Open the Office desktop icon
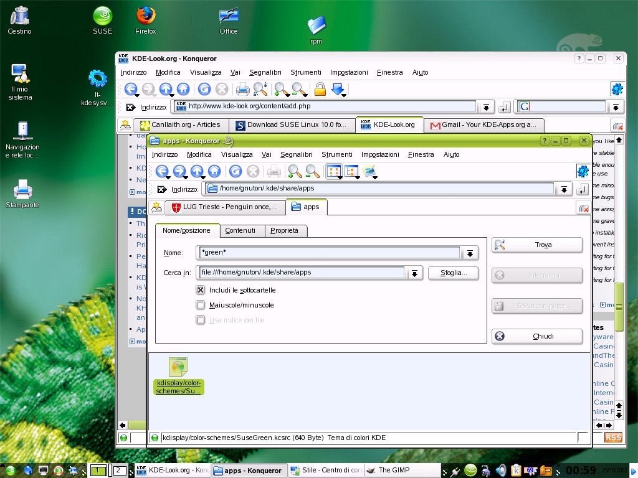Viewport: 638px width, 478px height. 228,21
